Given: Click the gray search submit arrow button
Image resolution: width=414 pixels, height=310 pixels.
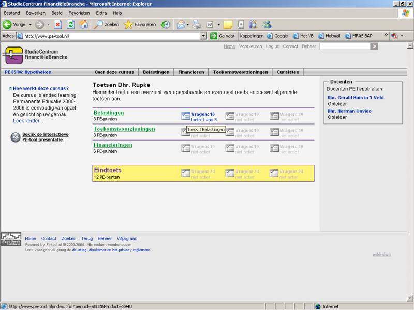Looking at the screenshot, I should [374, 46].
